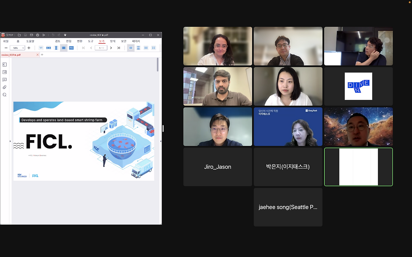Go to the next page
This screenshot has width=412, height=257.
[111, 48]
